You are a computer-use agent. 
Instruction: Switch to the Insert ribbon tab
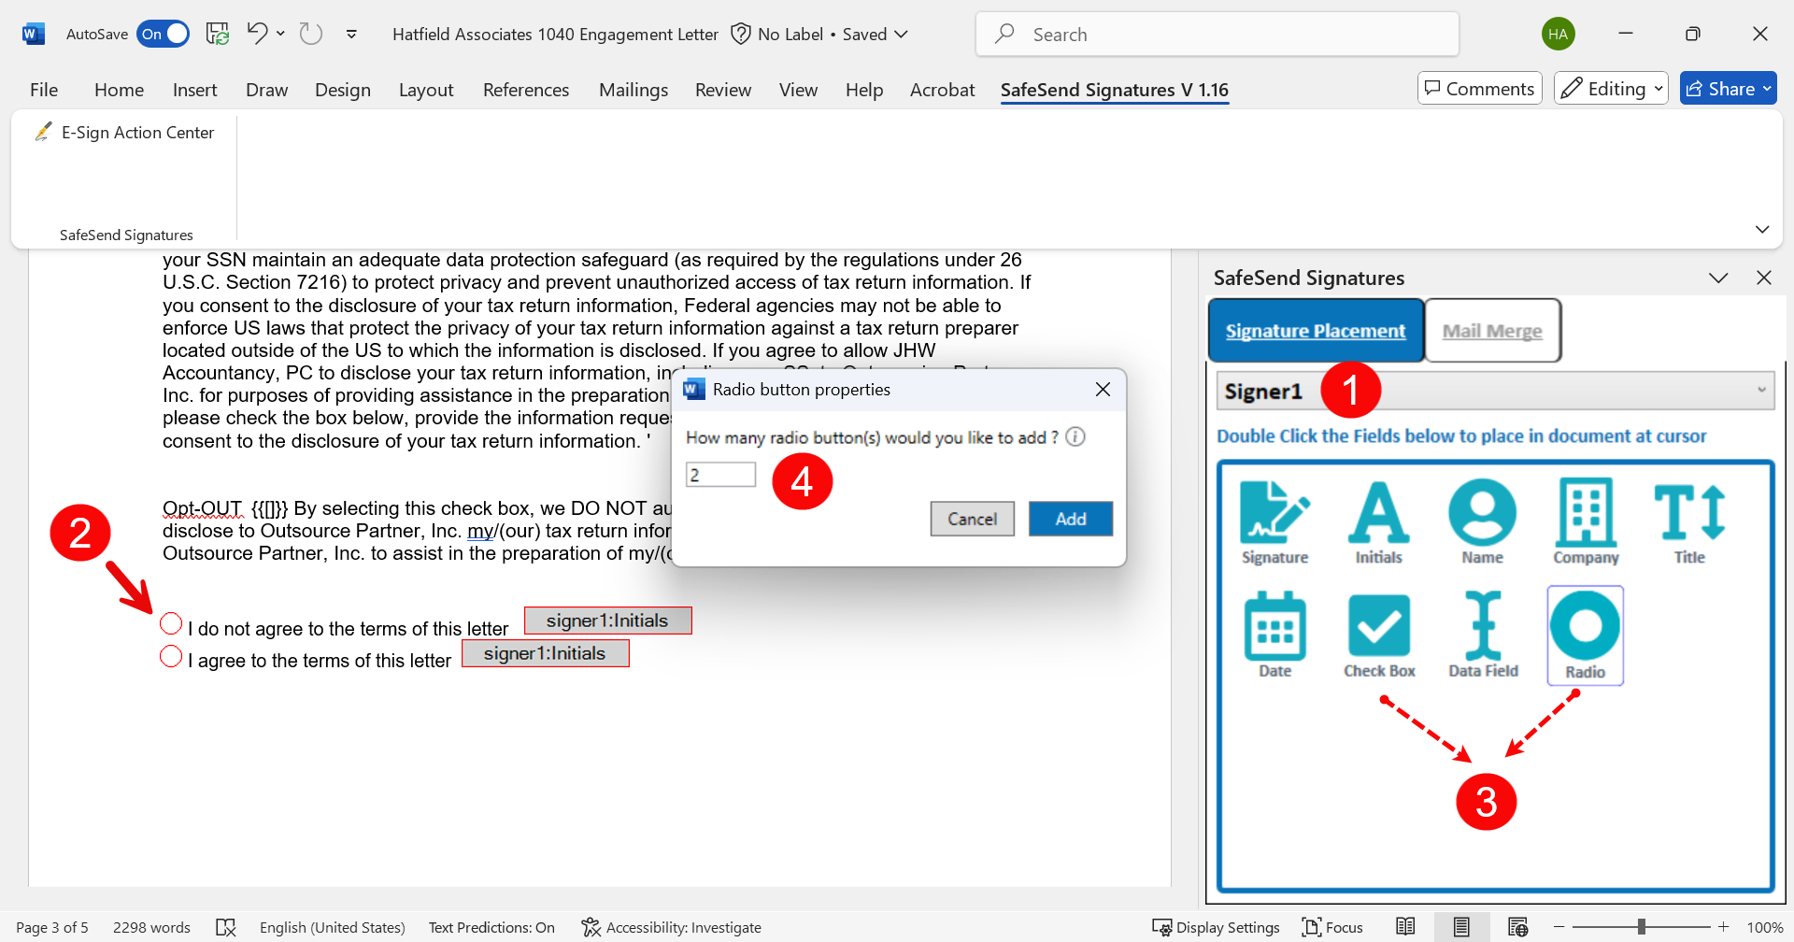[x=194, y=90]
